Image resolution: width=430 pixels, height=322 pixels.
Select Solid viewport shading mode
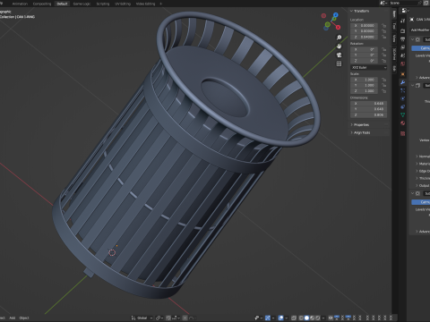pyautogui.click(x=306, y=318)
